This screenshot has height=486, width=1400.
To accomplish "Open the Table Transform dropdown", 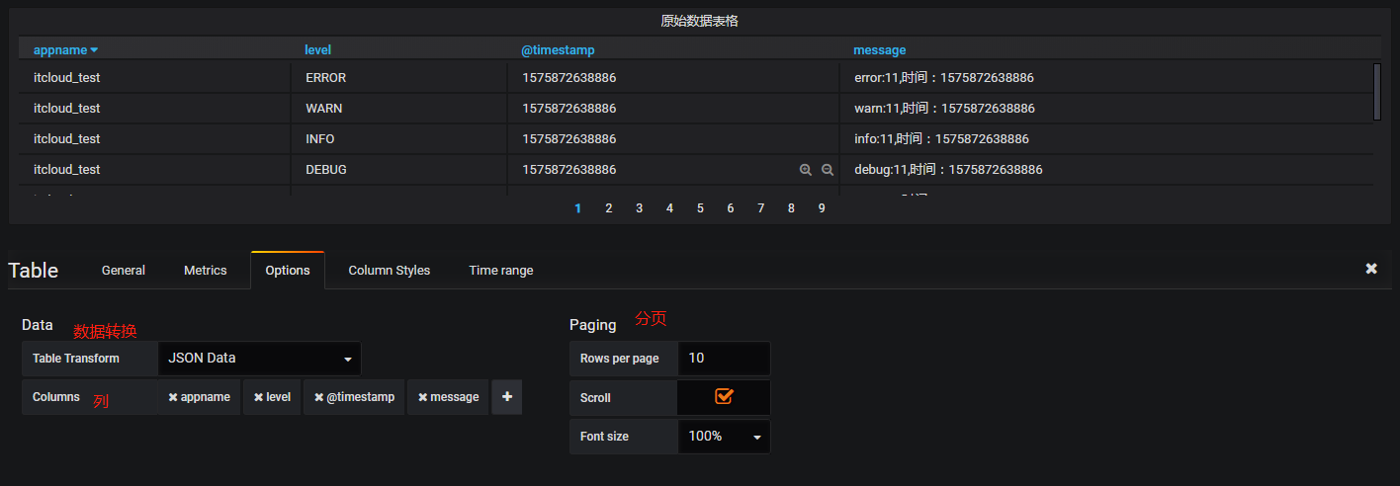I will (x=259, y=359).
